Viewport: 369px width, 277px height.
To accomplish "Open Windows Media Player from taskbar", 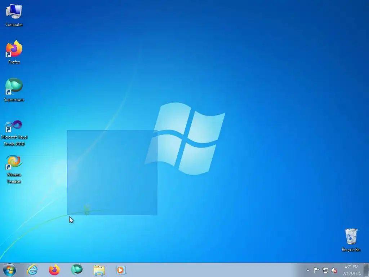I will pos(121,270).
